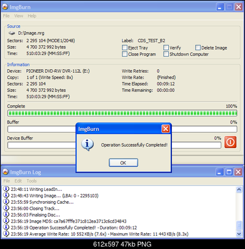
Task: Click the info icon for Writing LeadIn log entry
Action: [6, 189]
